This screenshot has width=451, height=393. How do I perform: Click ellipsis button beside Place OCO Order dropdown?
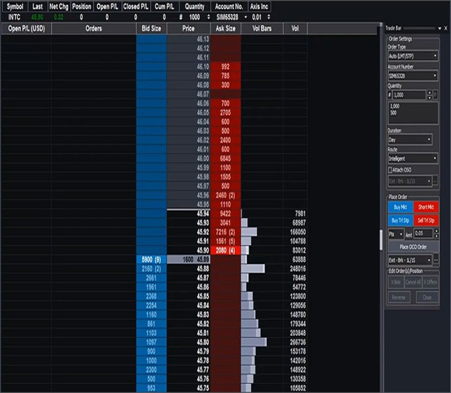[435, 261]
